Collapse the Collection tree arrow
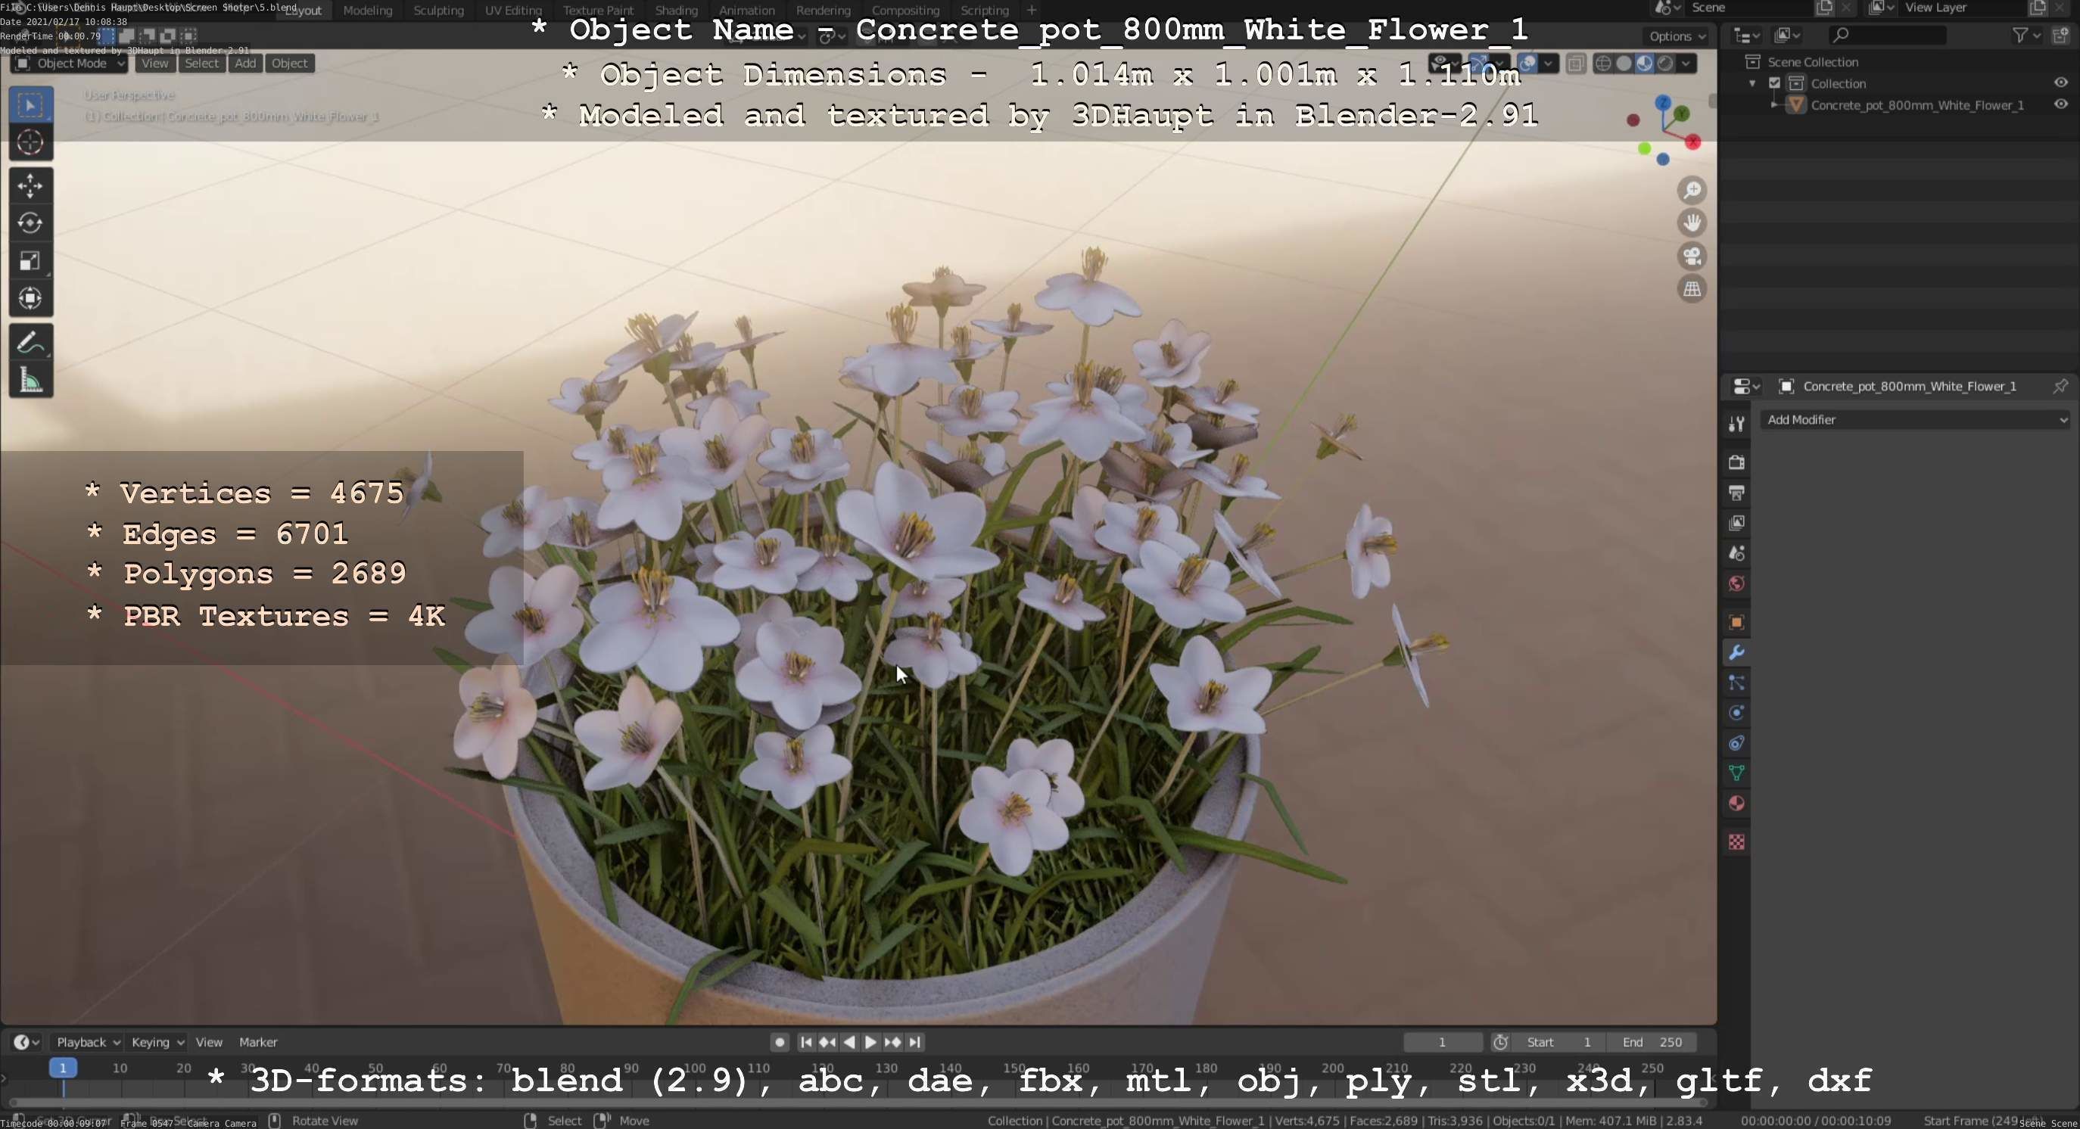Viewport: 2080px width, 1129px height. [x=1752, y=84]
